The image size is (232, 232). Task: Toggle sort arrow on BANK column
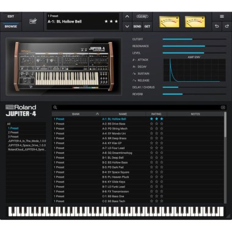pyautogui.click(x=97, y=114)
